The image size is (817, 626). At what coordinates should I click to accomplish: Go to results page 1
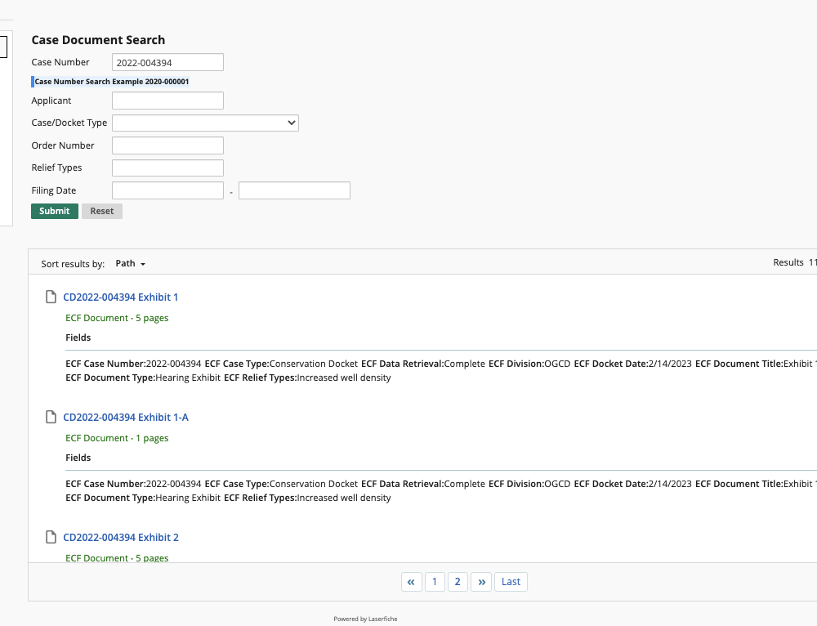[x=435, y=582]
